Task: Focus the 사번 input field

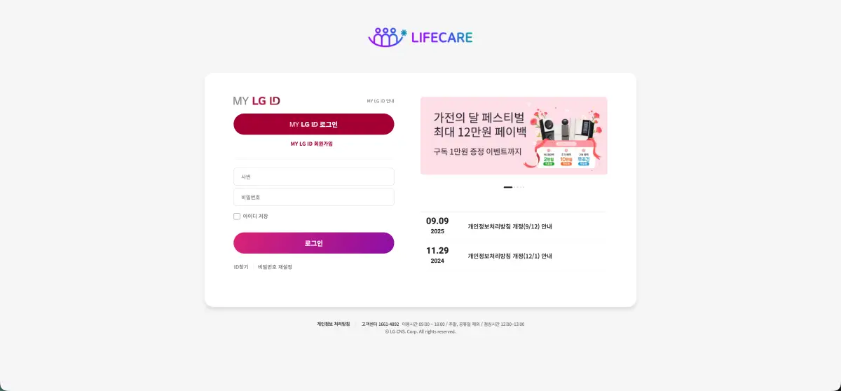Action: (314, 177)
